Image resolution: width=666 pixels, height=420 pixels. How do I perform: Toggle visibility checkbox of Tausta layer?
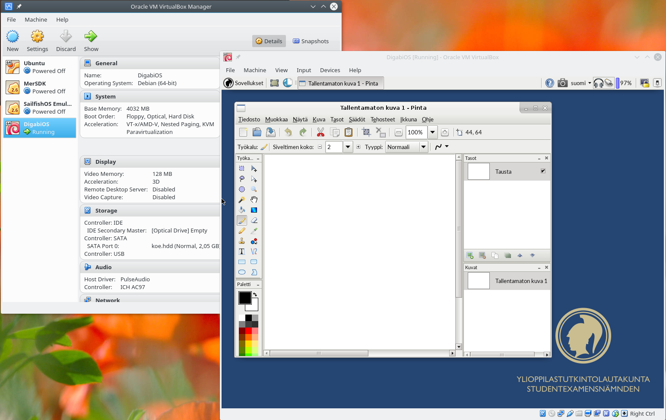(543, 171)
